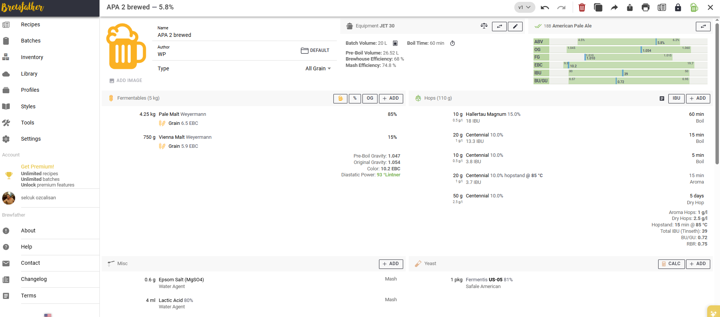The height and width of the screenshot is (317, 720).
Task: Open the yeast CALC calculator
Action: point(671,264)
